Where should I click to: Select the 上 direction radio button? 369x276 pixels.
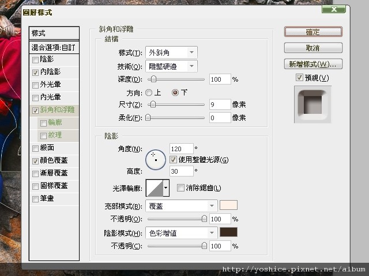coord(149,93)
